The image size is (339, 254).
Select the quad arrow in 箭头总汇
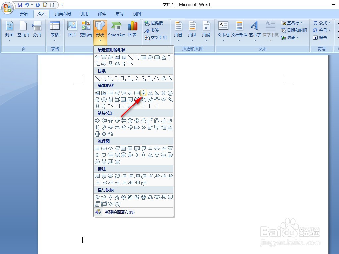click(x=137, y=120)
